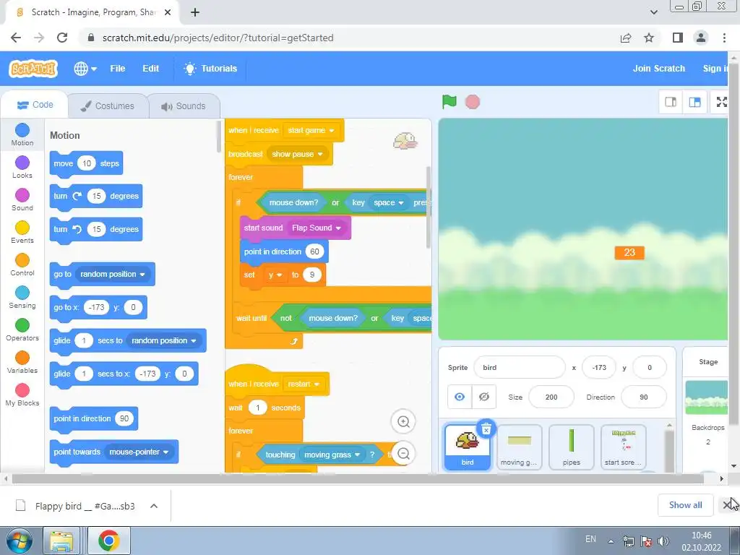Switch to the Sounds tab

click(x=184, y=106)
